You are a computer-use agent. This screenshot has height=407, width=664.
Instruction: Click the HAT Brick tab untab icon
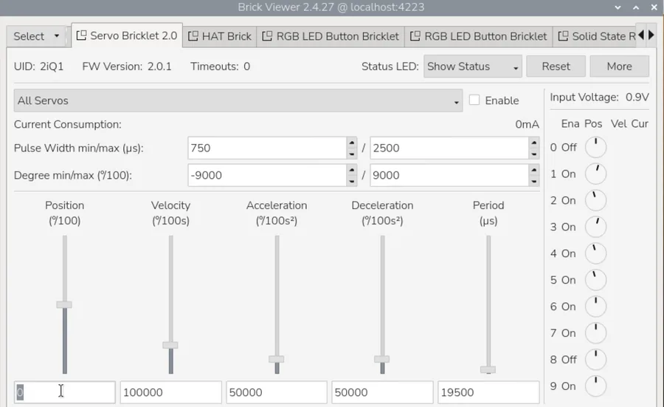click(193, 36)
